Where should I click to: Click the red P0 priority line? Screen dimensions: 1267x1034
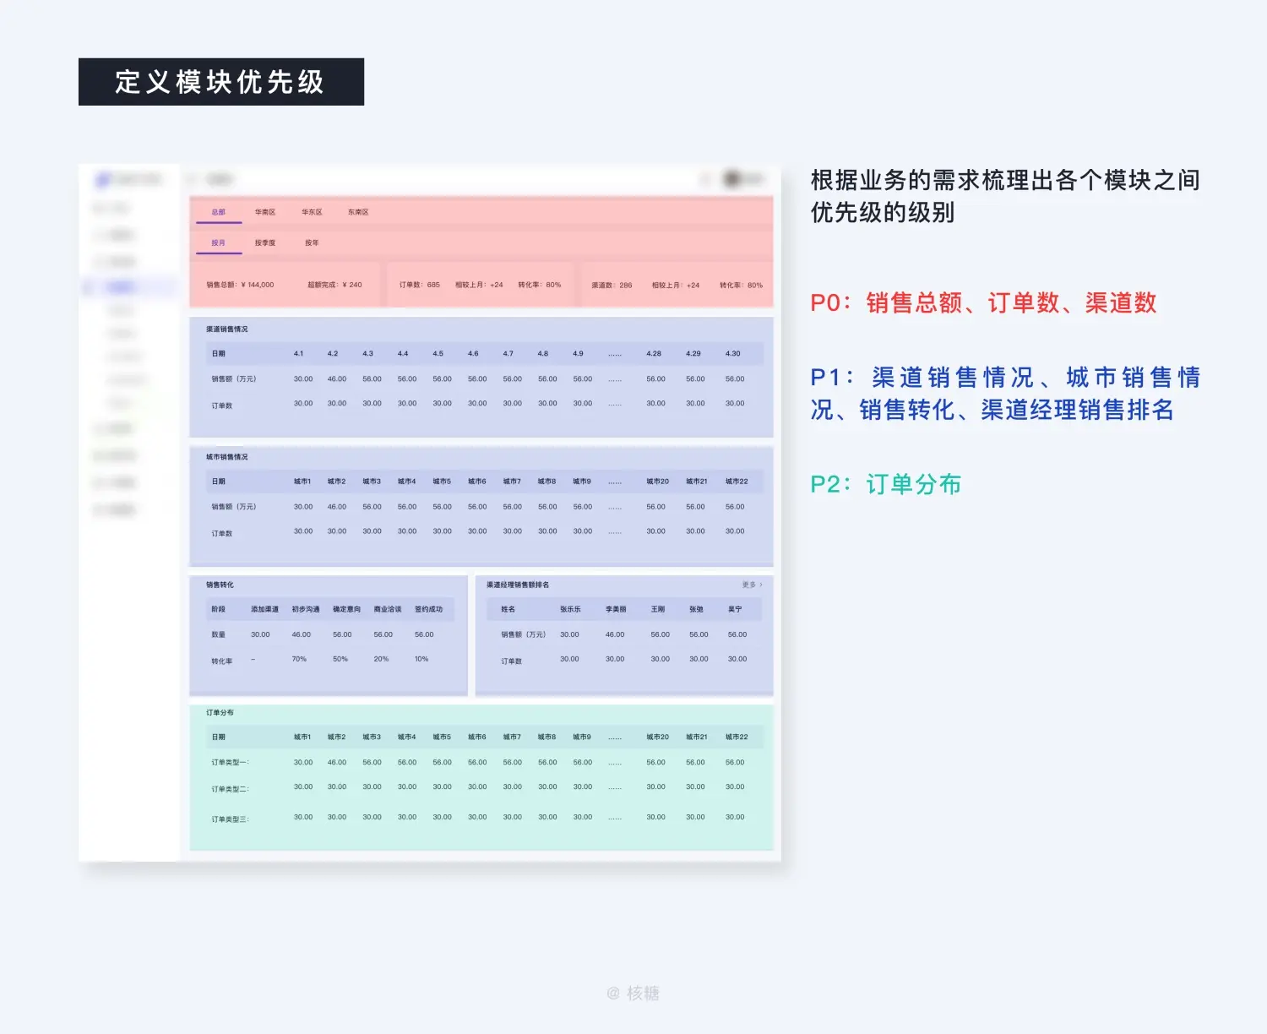click(983, 302)
